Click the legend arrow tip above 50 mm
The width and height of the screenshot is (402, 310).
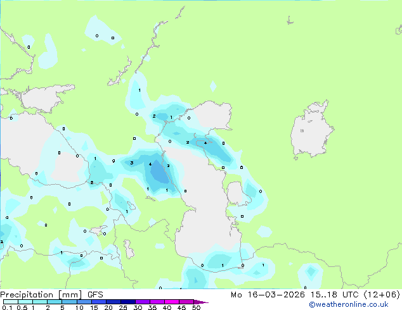tap(201, 302)
